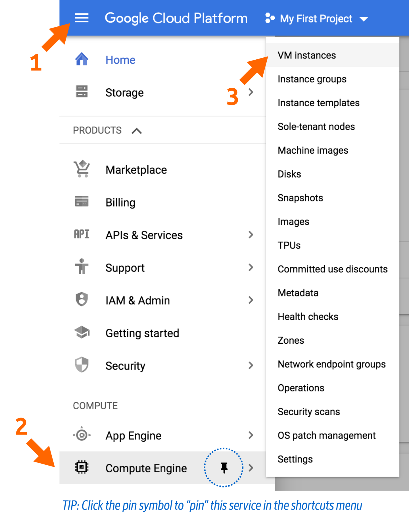Click the Google Cloud Platform title
The image size is (409, 515).
pos(176,18)
